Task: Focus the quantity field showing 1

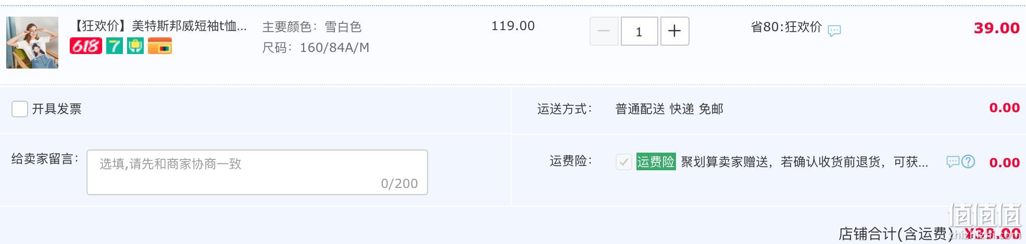Action: click(640, 31)
